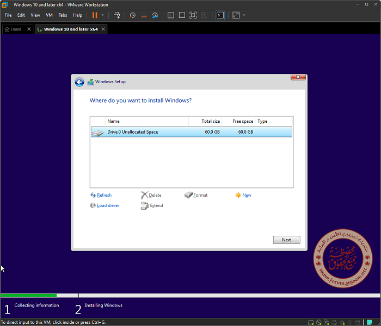Take a snapshot of this VM
381x326 pixels.
132,15
